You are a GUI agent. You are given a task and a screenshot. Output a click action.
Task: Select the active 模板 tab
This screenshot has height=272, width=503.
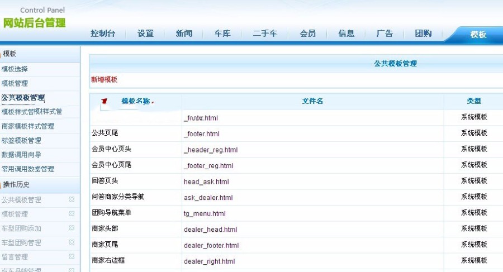(478, 34)
